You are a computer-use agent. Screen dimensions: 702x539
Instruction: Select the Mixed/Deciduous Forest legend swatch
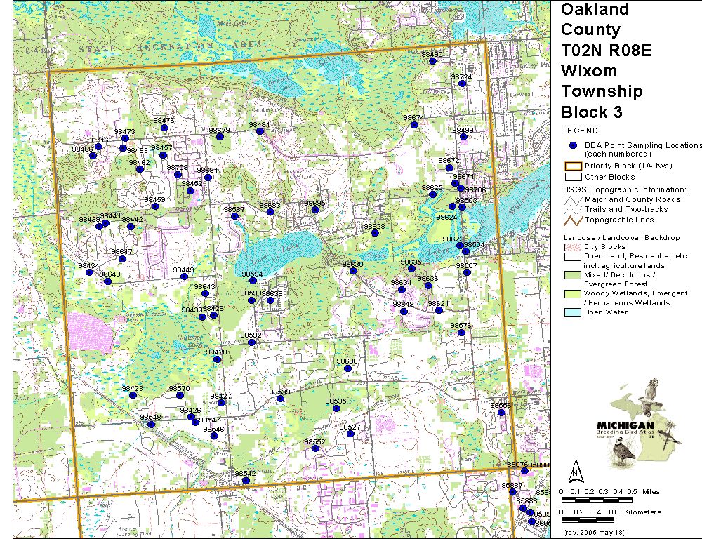click(x=573, y=275)
